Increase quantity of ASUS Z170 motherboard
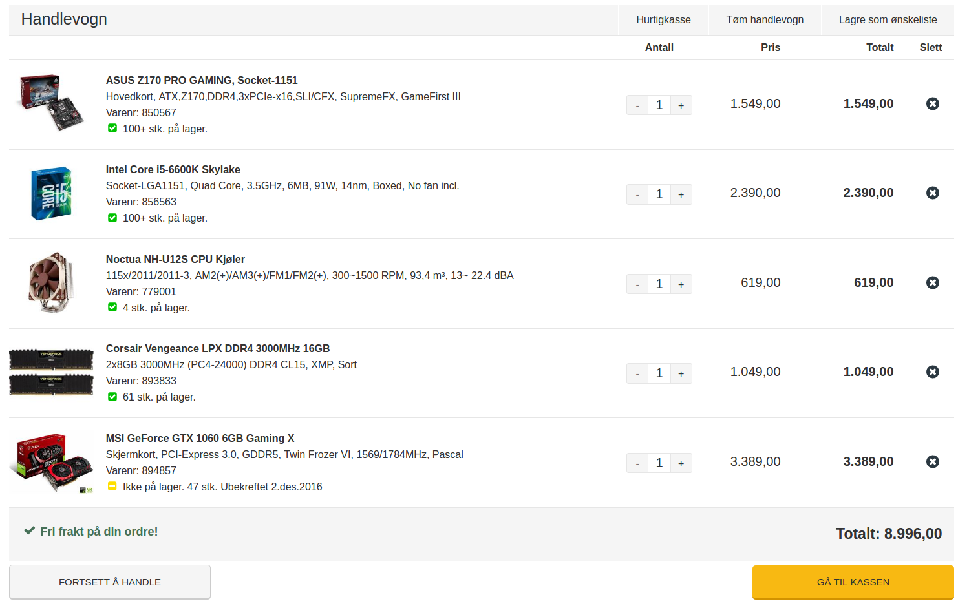Screen dimensions: 958x608 [681, 105]
